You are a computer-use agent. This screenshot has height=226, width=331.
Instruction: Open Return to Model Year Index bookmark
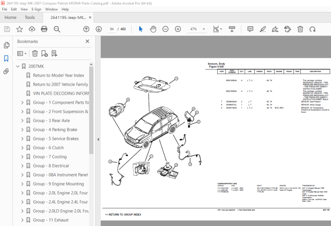click(59, 75)
